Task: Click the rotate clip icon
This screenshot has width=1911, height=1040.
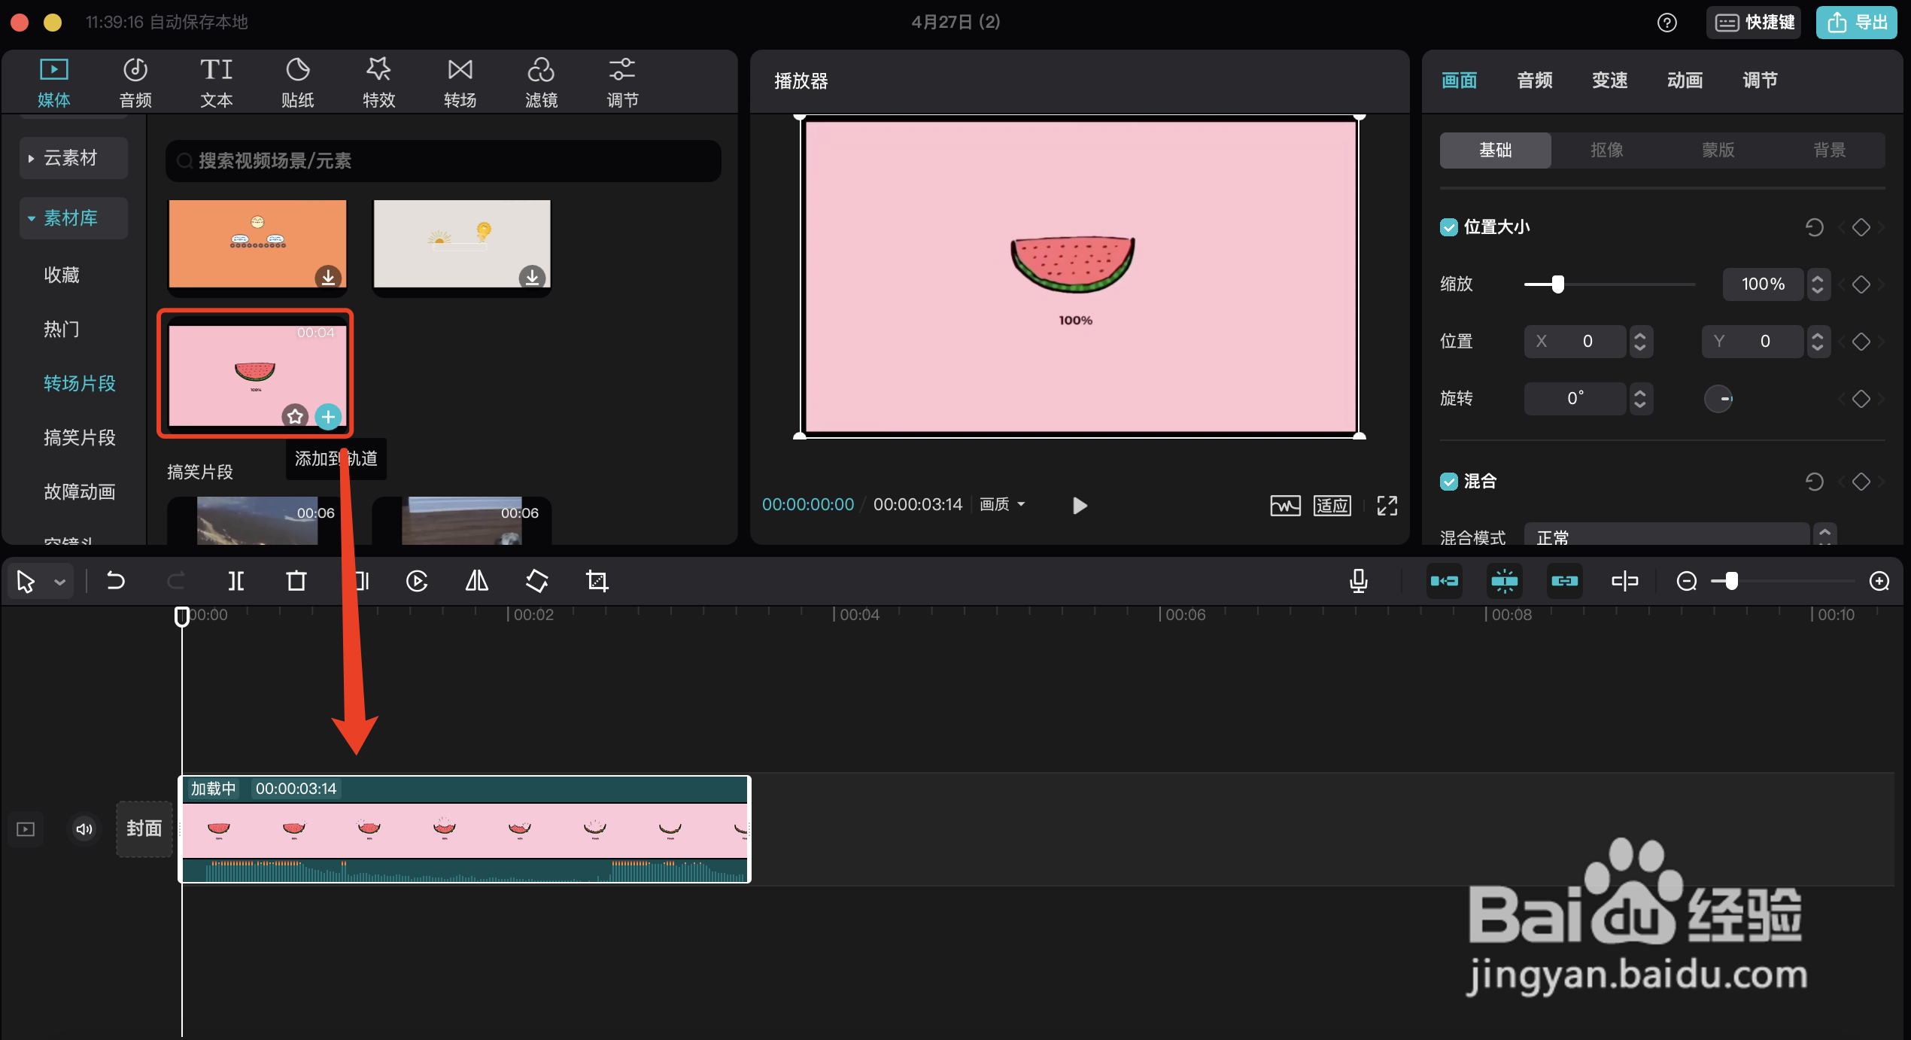Action: 536,580
